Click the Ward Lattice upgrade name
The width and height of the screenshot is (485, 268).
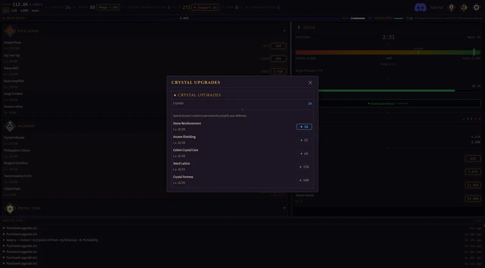tap(181, 163)
